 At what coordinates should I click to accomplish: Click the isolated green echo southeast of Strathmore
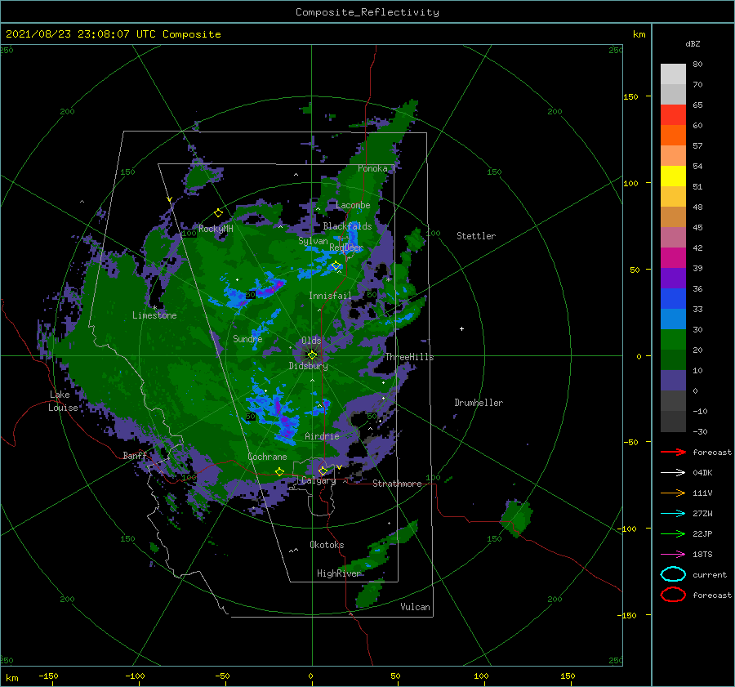[x=517, y=517]
